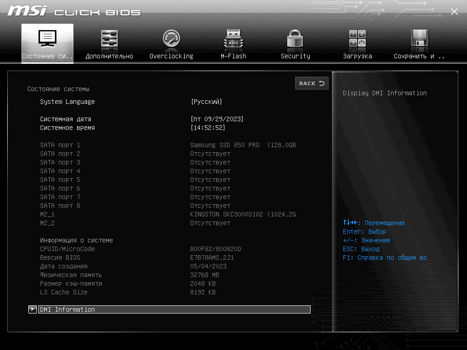The image size is (467, 350).
Task: Open the Загрузка boot order icon
Action: (x=358, y=38)
